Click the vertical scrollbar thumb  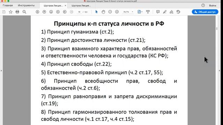217,28
